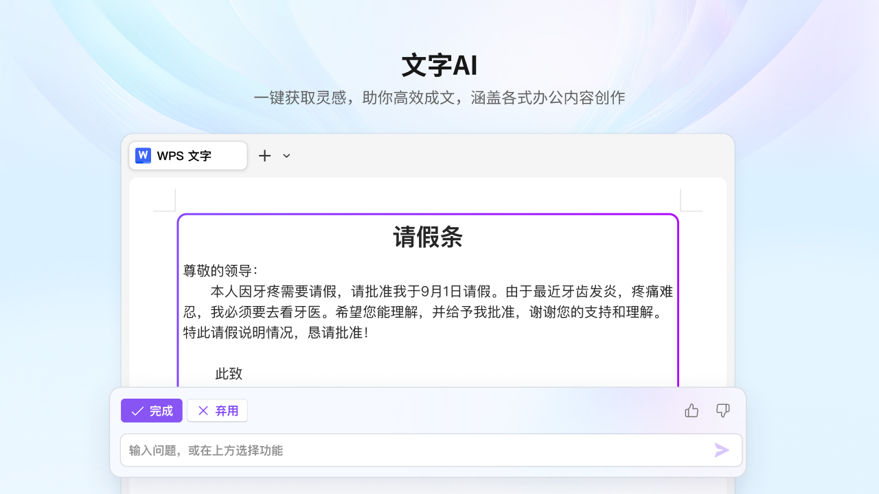The image size is (879, 494).
Task: Focus the question input field
Action: [x=412, y=450]
